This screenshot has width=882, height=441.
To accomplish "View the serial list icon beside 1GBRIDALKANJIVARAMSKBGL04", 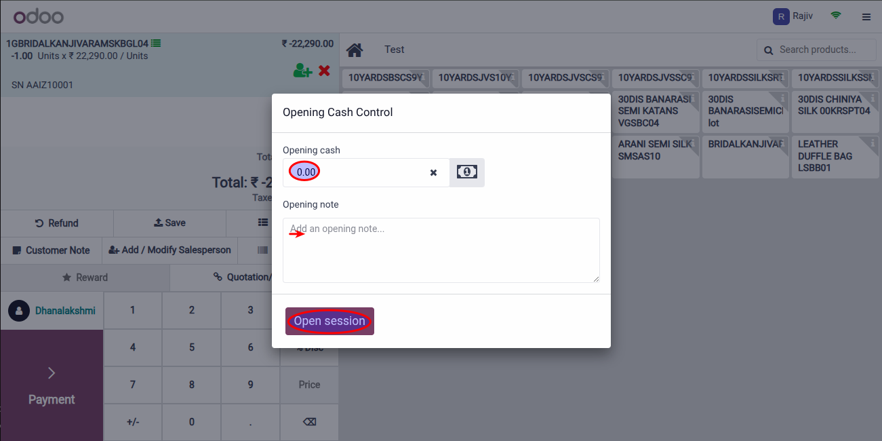I will click(x=156, y=43).
